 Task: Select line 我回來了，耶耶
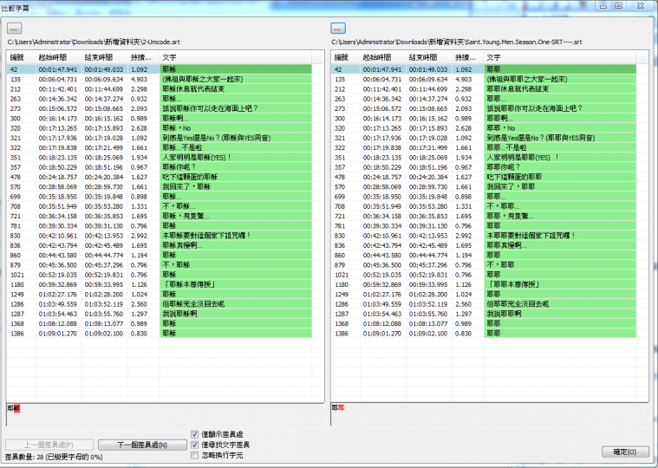click(x=484, y=186)
